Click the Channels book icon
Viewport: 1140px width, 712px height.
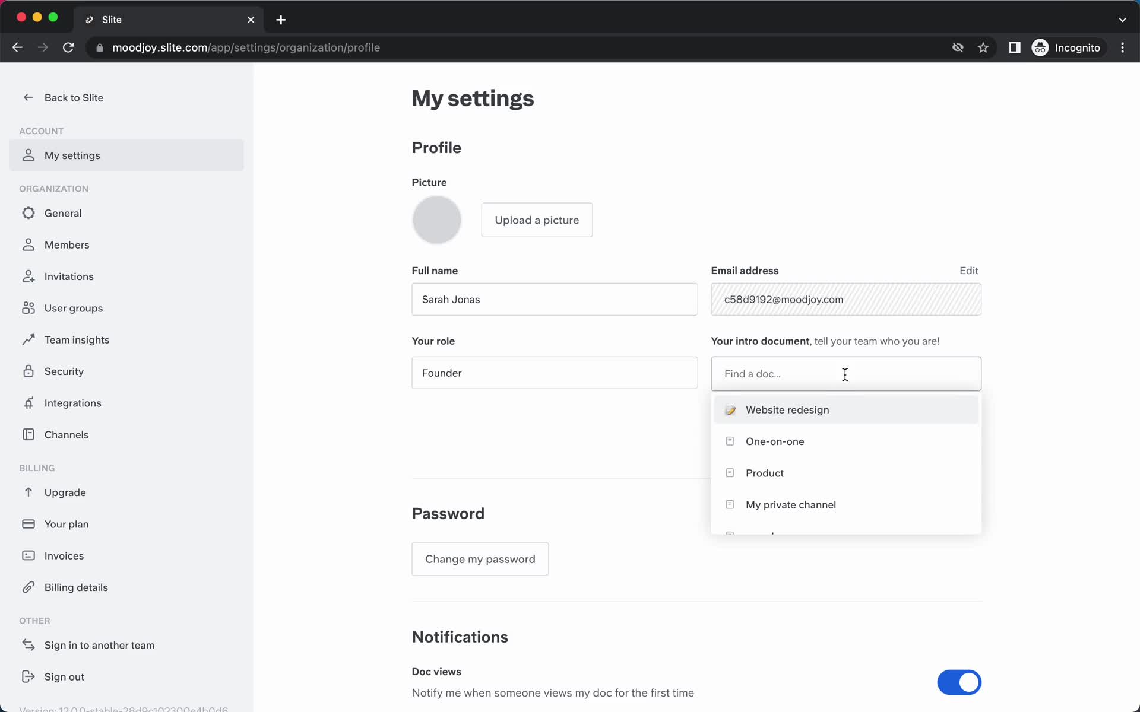click(28, 434)
